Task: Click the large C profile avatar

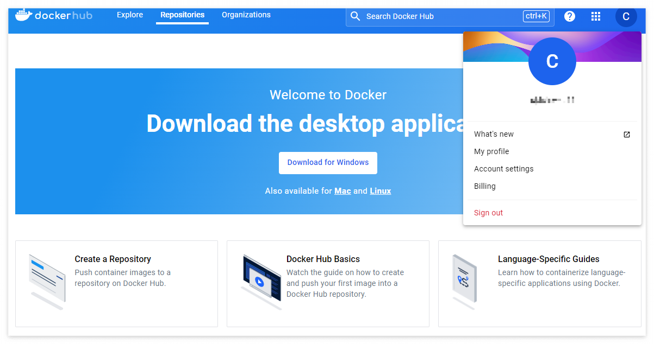Action: (x=552, y=61)
